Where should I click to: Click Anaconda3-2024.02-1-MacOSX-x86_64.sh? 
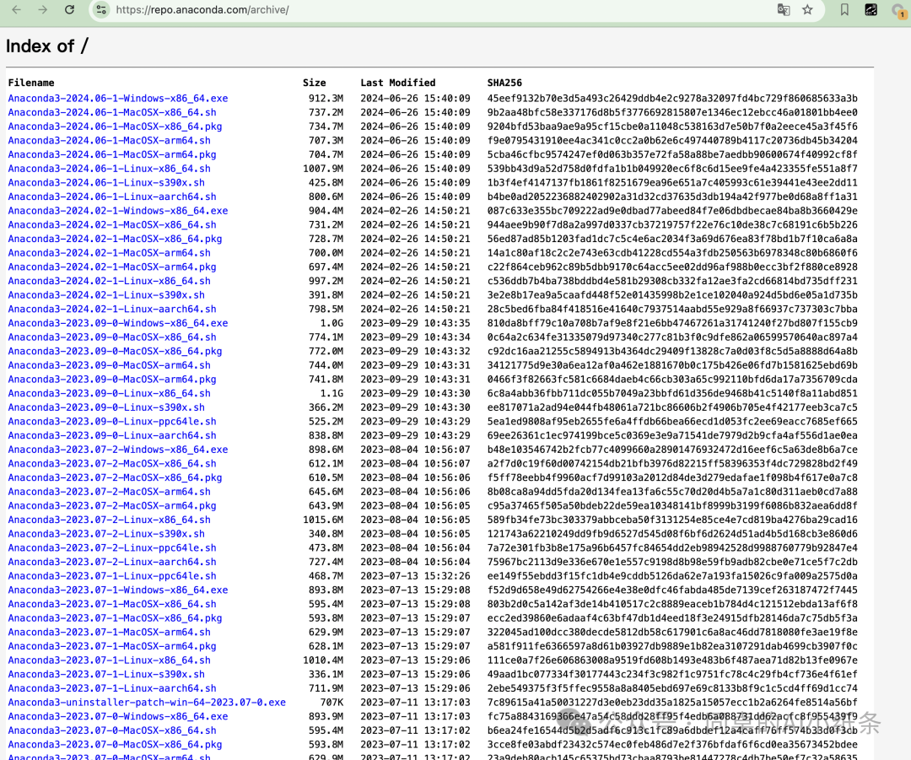[x=112, y=224]
